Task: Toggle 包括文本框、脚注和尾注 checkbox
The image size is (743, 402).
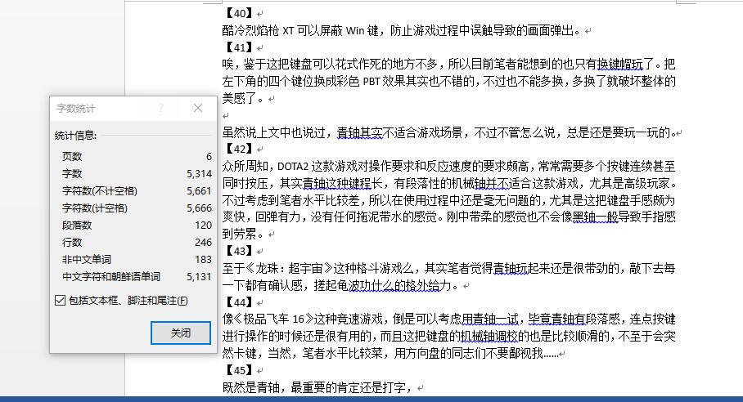Action: point(61,301)
